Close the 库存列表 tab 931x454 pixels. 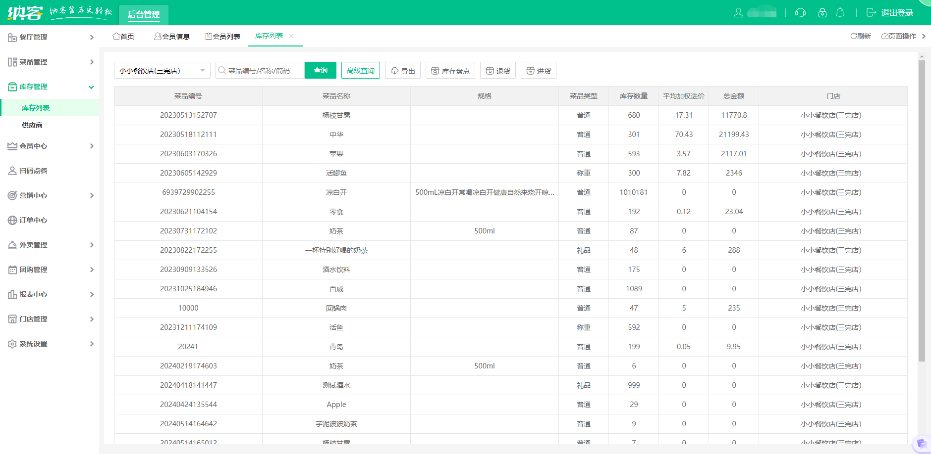(291, 36)
